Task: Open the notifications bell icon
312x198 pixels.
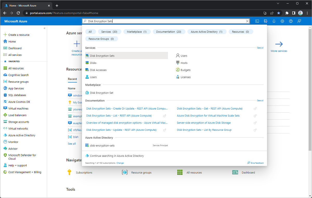Action: tap(274, 21)
